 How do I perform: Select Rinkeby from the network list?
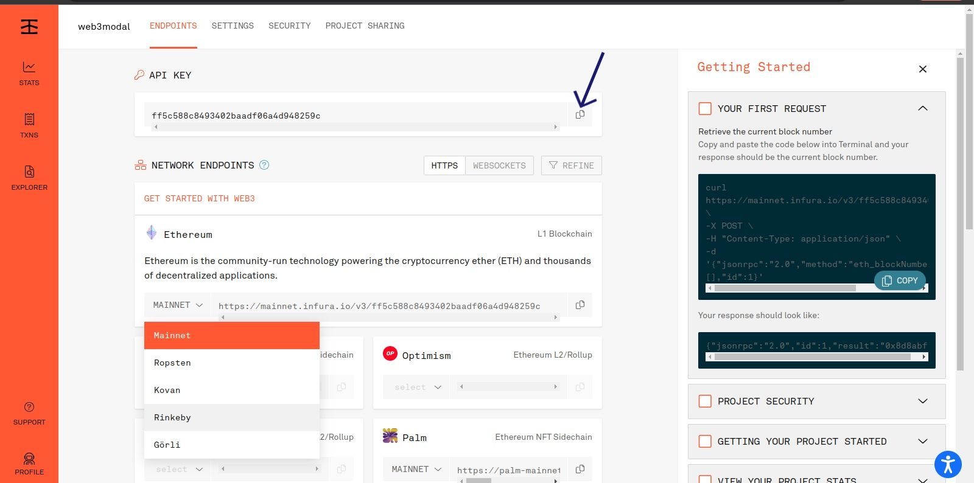pos(232,417)
